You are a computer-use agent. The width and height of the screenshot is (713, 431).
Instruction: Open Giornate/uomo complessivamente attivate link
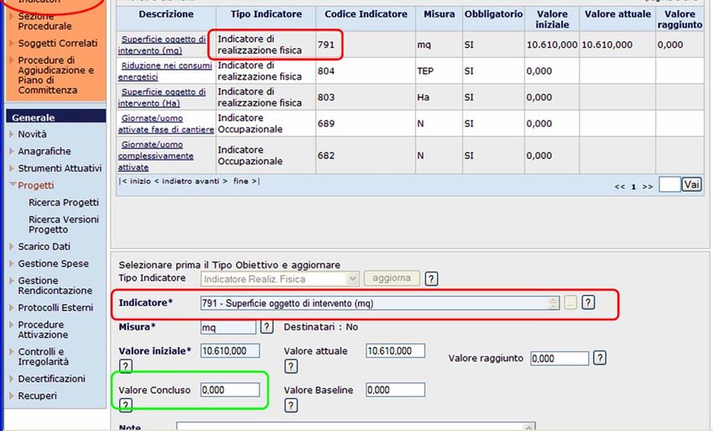pos(155,156)
